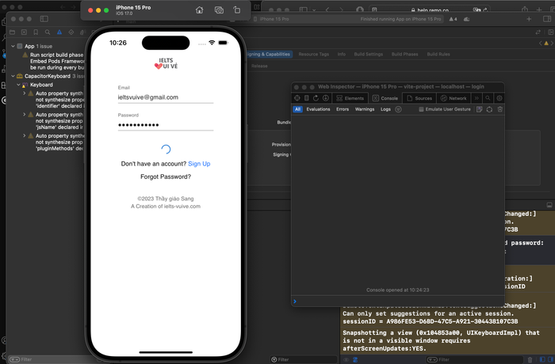Toggle Xcode navigator sidebar icon
555x364 pixels.
[44, 19]
